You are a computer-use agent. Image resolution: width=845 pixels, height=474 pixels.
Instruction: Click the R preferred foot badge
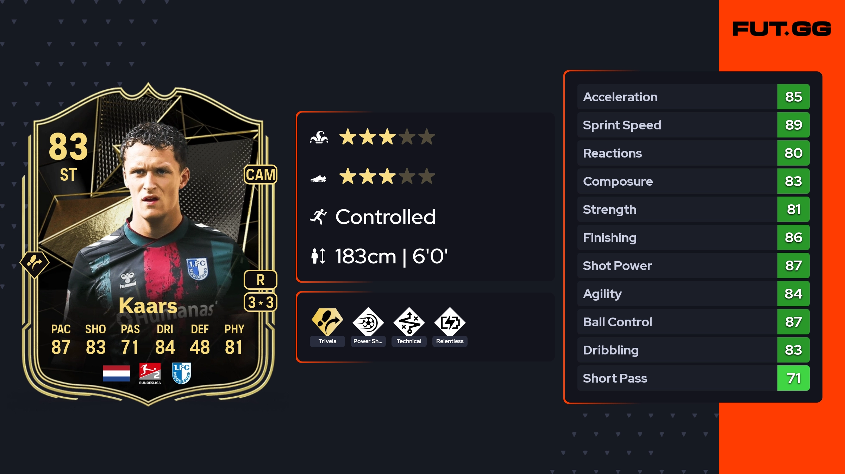pos(261,280)
